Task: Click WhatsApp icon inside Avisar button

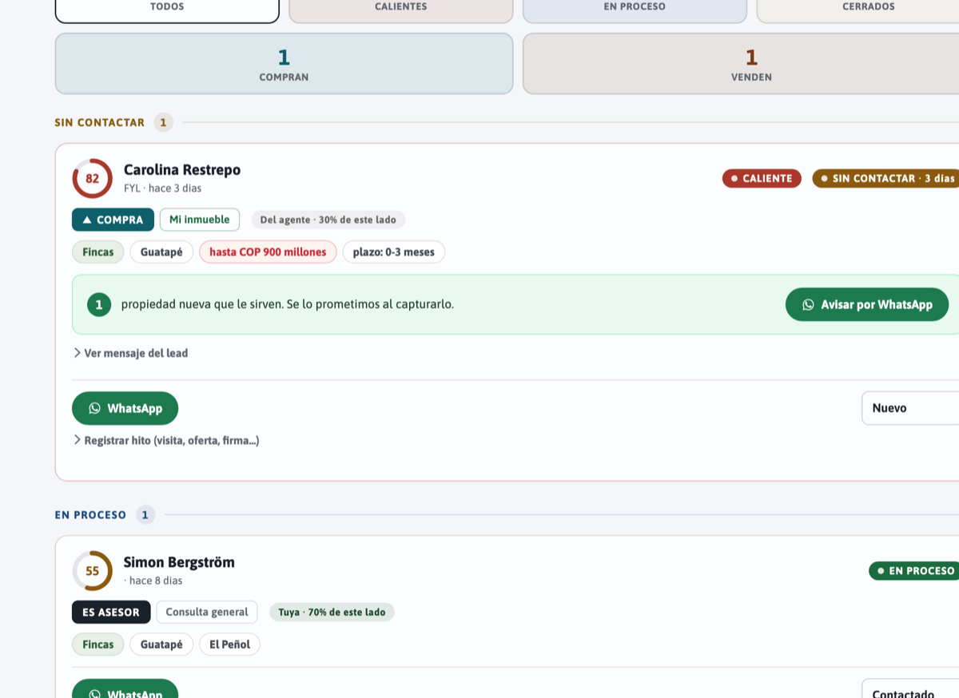Action: click(x=808, y=304)
